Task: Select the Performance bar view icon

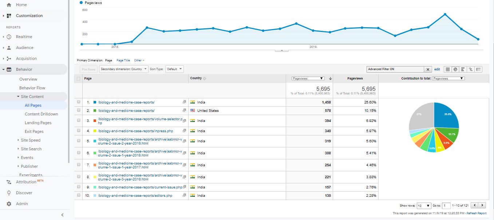Action: 463,69
